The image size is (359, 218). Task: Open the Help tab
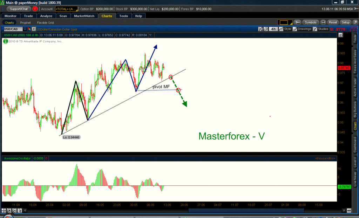click(x=138, y=16)
